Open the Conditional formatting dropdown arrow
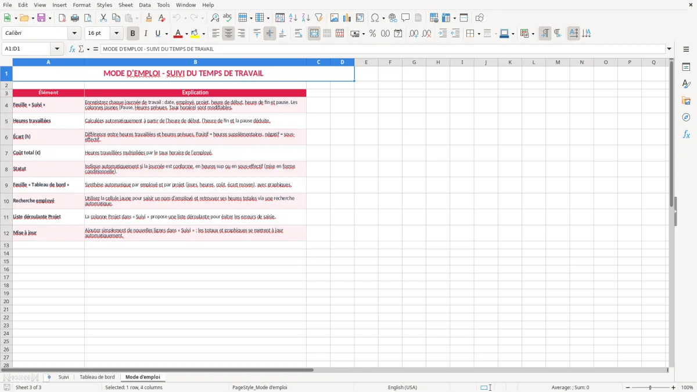This screenshot has height=392, width=697. coord(533,34)
